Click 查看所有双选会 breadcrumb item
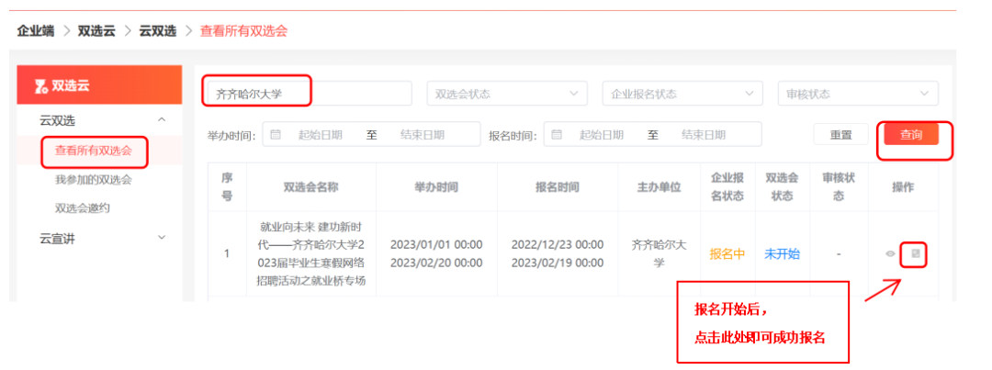The height and width of the screenshot is (370, 992). click(x=243, y=31)
